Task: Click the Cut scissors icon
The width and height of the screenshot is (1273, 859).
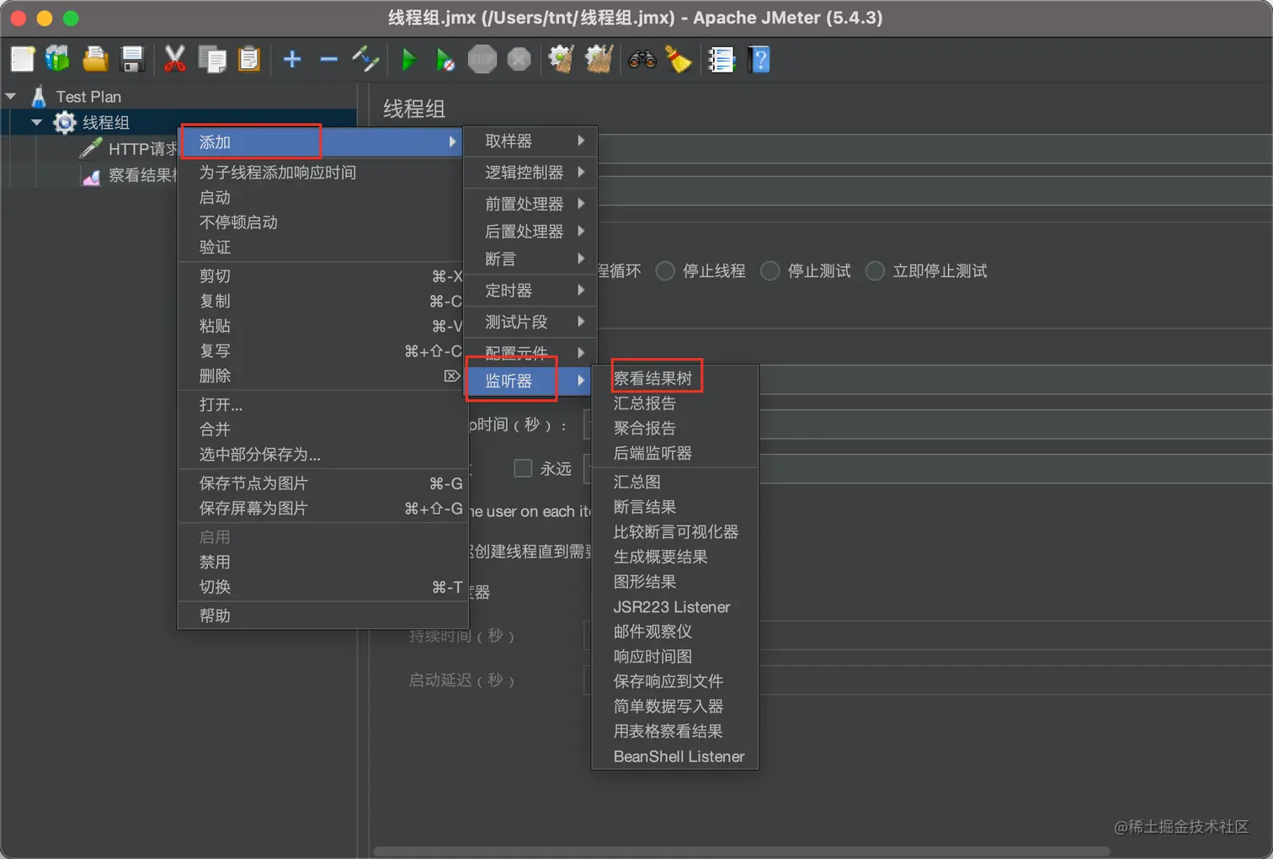Action: pyautogui.click(x=174, y=59)
